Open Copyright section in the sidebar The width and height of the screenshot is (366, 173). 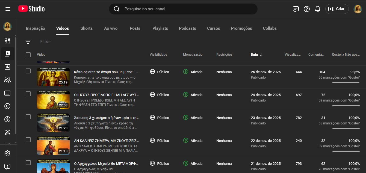pos(7,106)
